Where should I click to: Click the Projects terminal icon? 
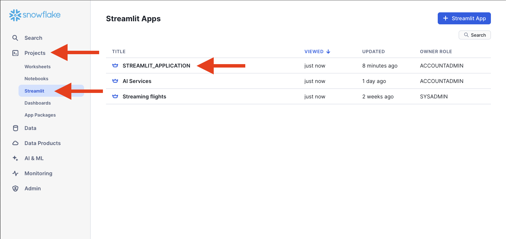click(x=15, y=53)
